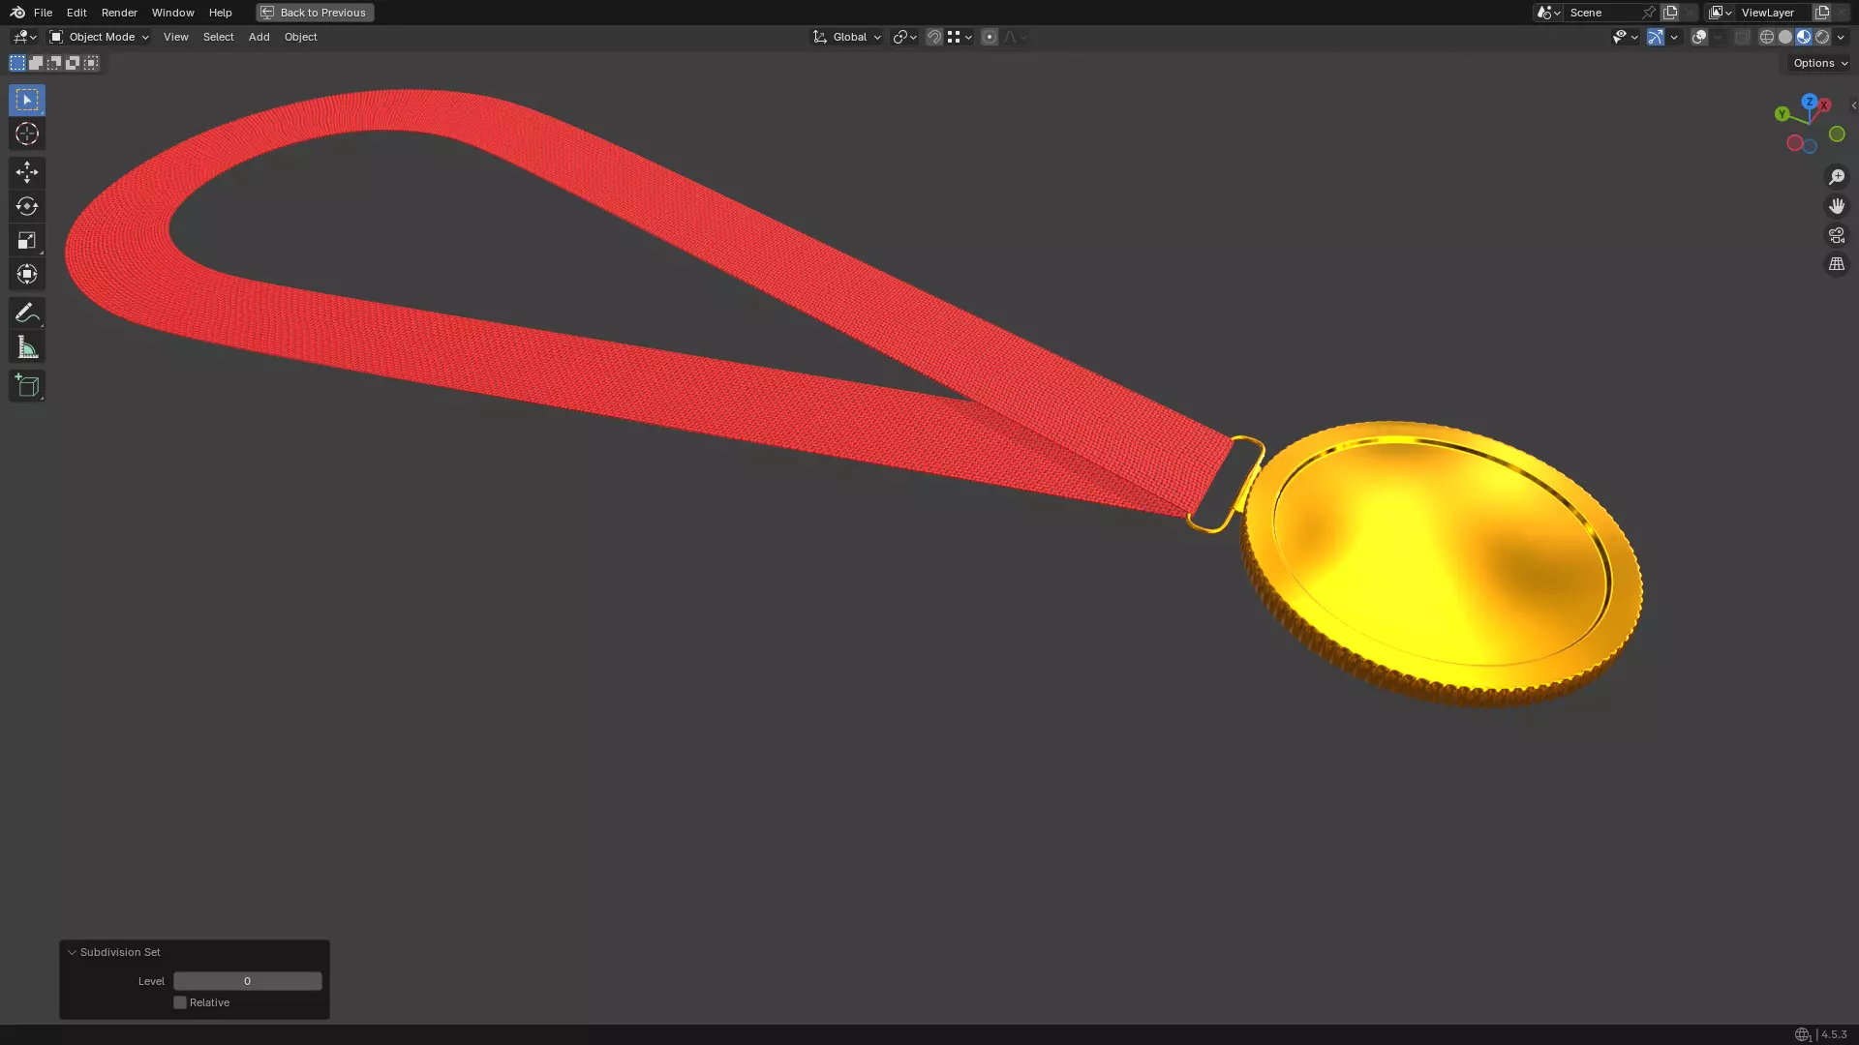Click the Y axis on navigation gizmo
The height and width of the screenshot is (1045, 1859).
coord(1782,114)
